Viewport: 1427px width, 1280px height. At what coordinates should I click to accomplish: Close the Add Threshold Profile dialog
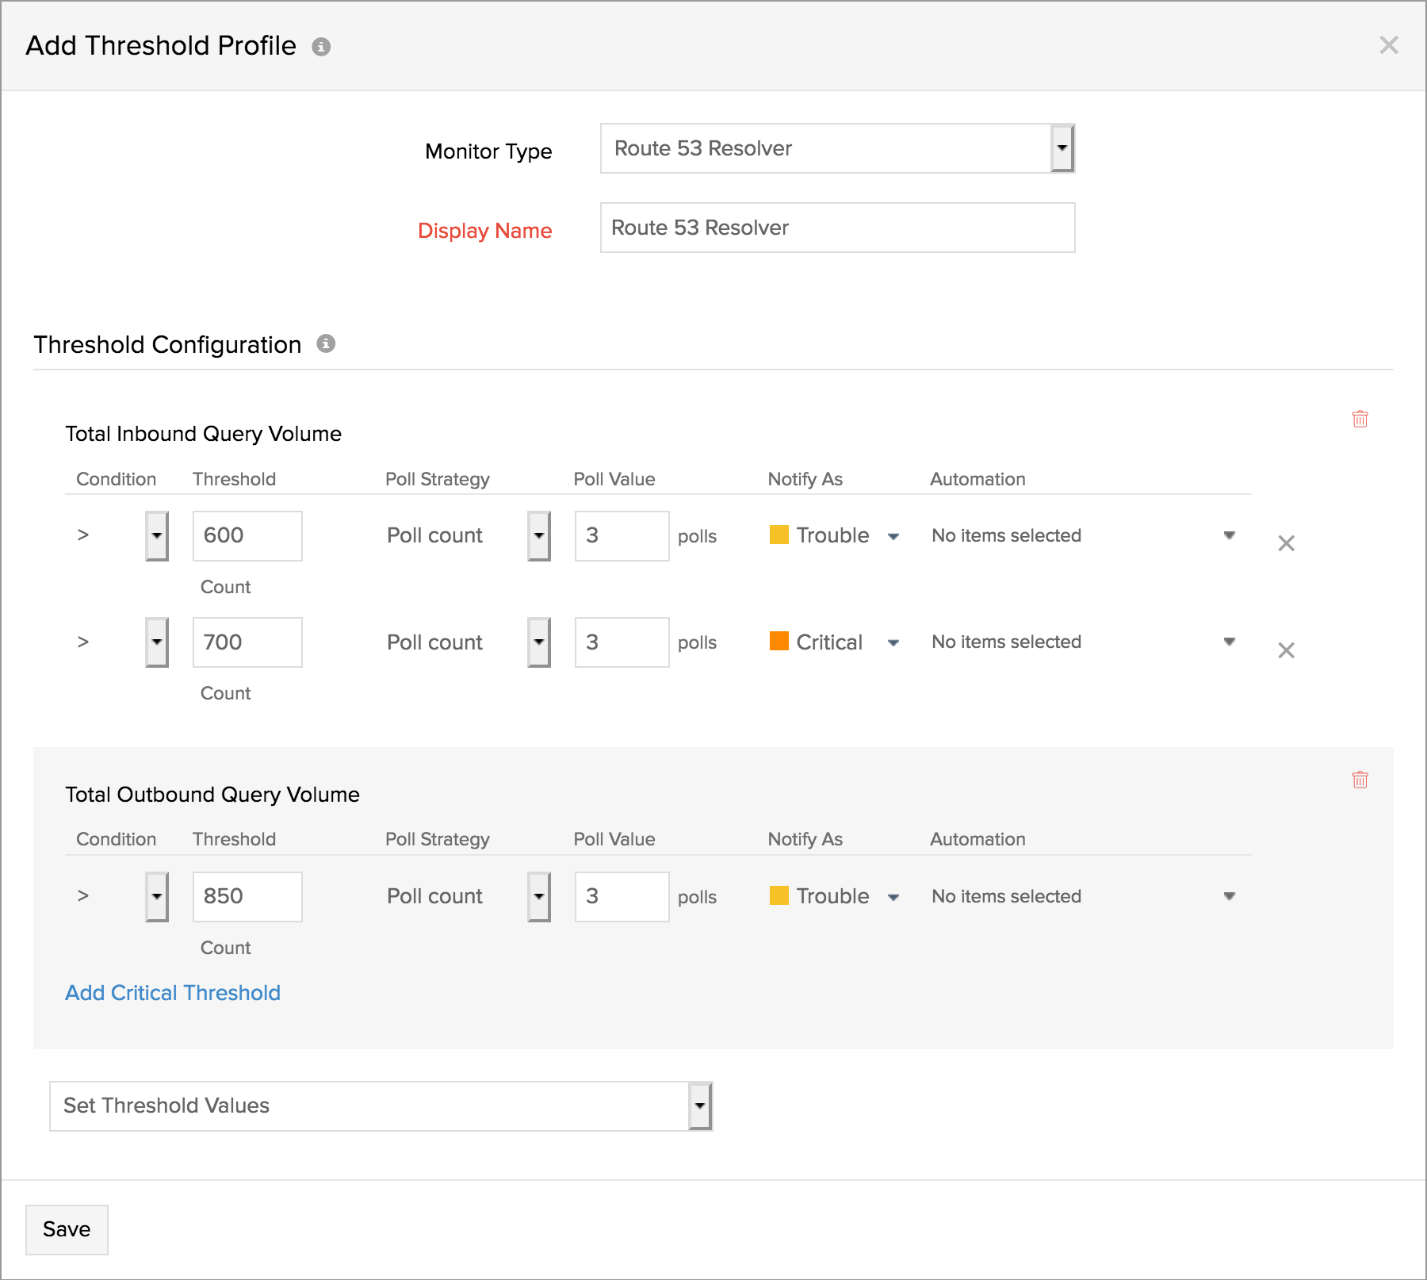pos(1388,45)
